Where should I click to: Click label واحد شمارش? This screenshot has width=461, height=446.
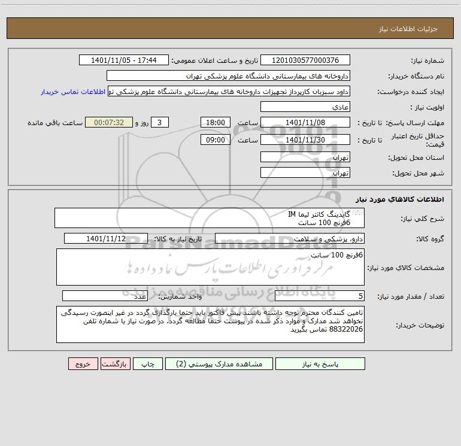(x=180, y=297)
